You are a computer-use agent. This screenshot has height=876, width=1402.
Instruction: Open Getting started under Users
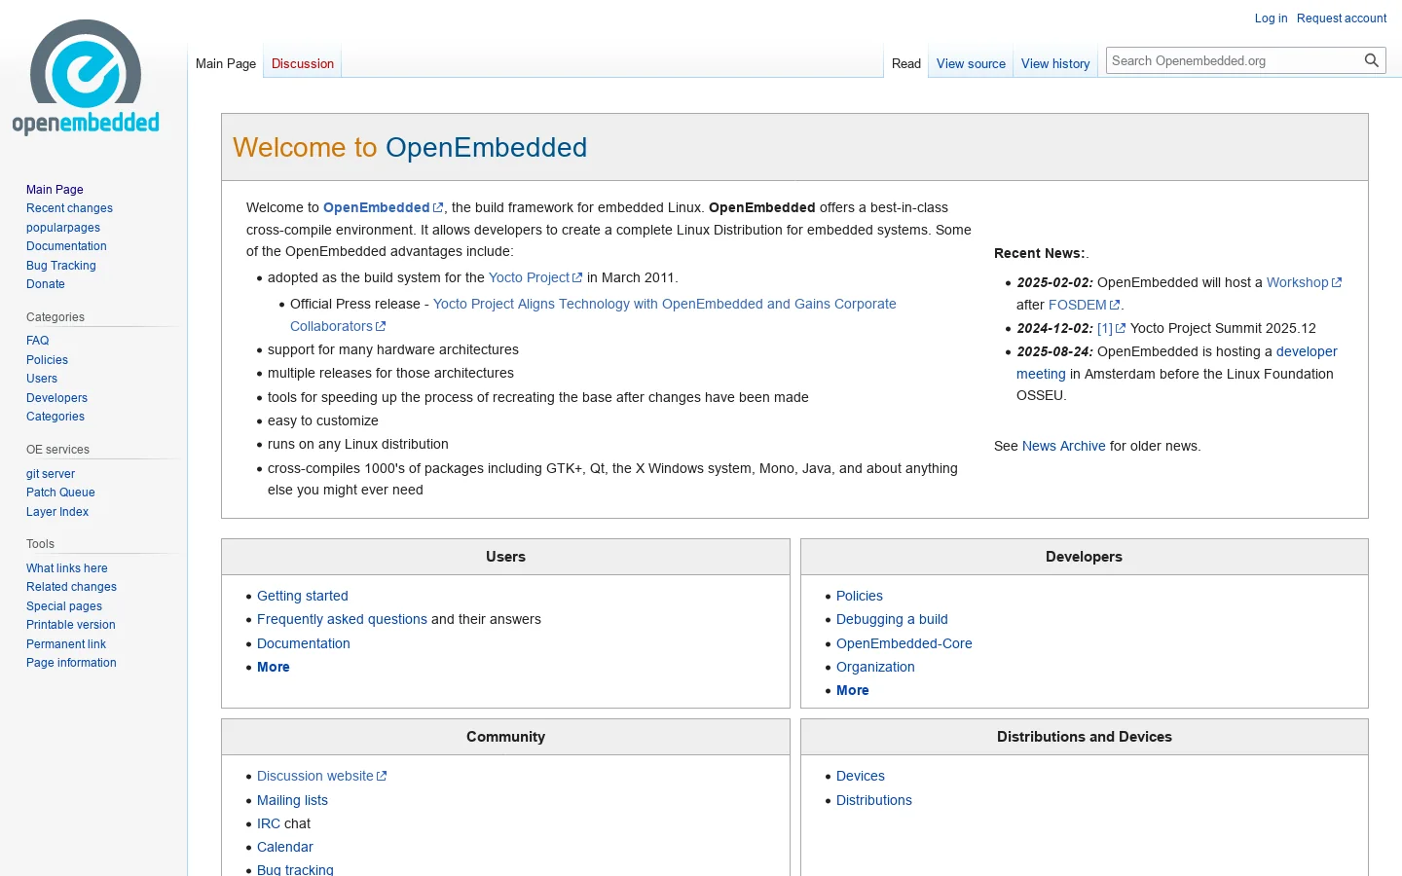(303, 596)
